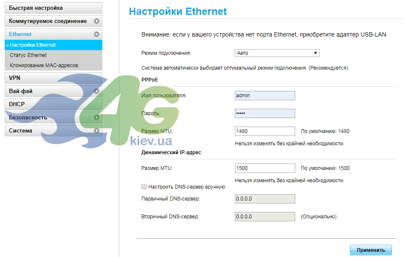Screen dimensions: 406x257
Task: Click the dynamic IP Размер MTU field
Action: pyautogui.click(x=265, y=168)
